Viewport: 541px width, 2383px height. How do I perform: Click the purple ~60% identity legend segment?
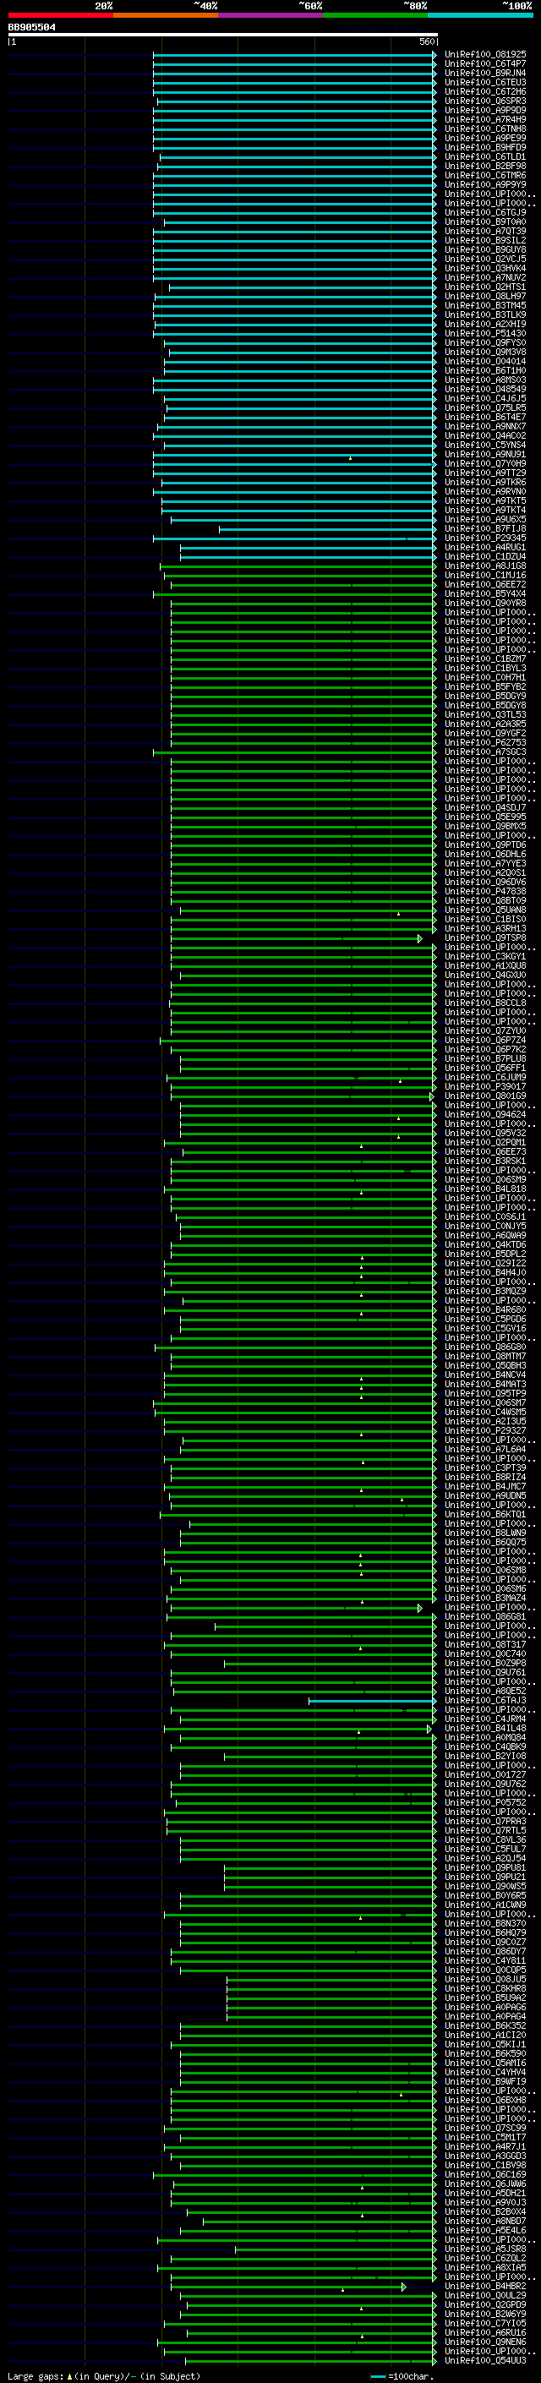(271, 15)
